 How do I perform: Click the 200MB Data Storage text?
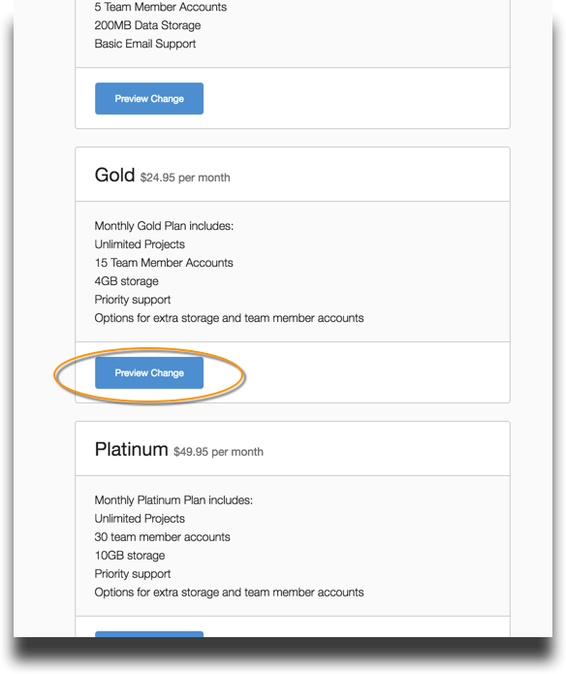pos(147,25)
